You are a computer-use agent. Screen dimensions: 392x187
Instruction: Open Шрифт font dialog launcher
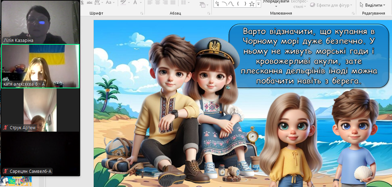(142, 13)
